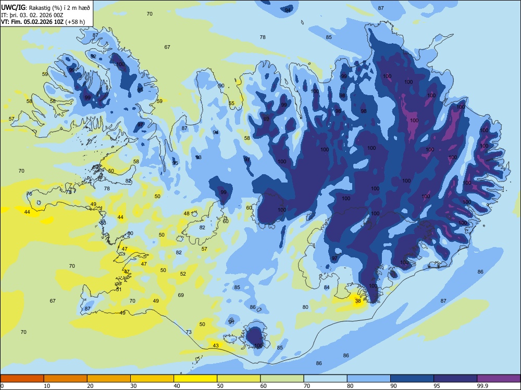This screenshot has height=390, width=521.
Task: Click the '51' humidity value on Reykjanes
Action: tap(119, 290)
